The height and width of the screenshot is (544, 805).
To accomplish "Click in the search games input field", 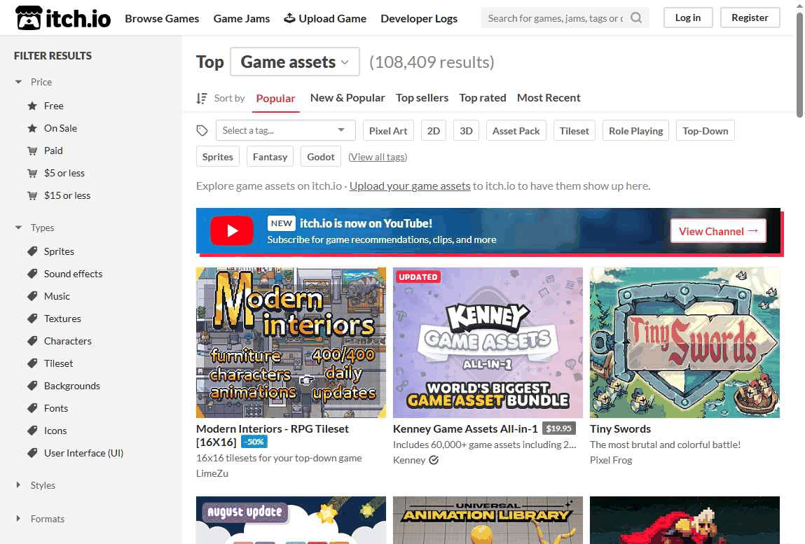I will (x=556, y=18).
